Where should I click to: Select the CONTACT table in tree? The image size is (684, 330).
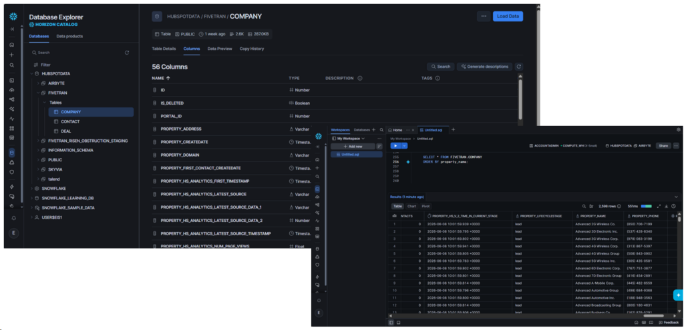pos(70,121)
